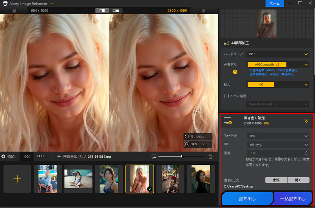Click the magnifier zoom-fit icon
Screen dimensions: 315x208
click(x=187, y=144)
